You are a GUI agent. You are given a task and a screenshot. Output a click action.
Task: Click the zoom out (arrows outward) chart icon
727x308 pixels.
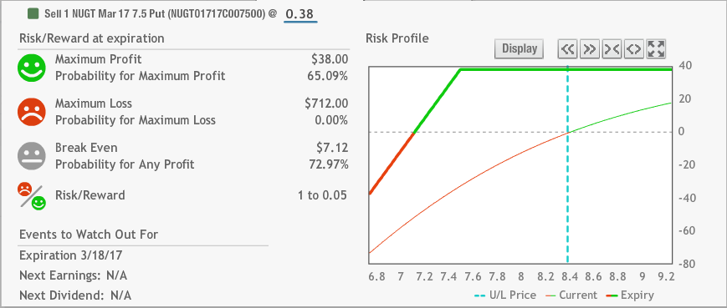pyautogui.click(x=634, y=49)
